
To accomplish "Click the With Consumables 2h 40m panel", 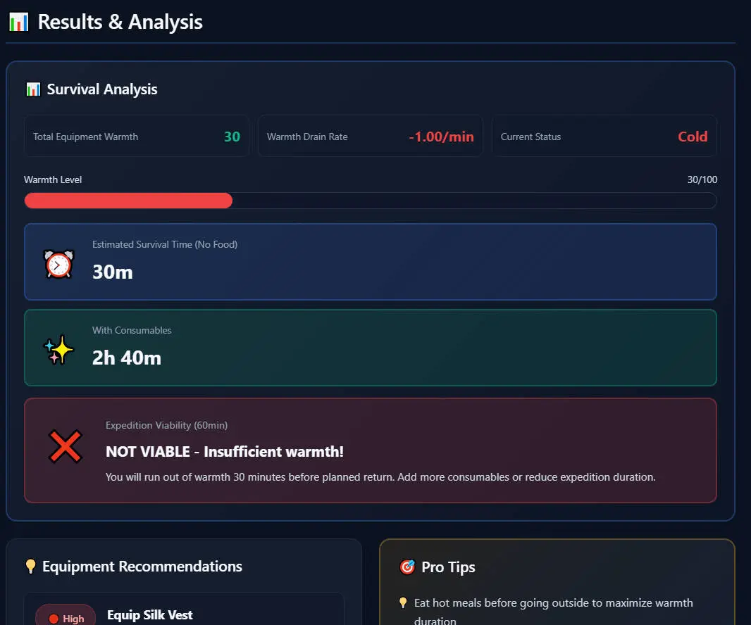I will (x=370, y=348).
